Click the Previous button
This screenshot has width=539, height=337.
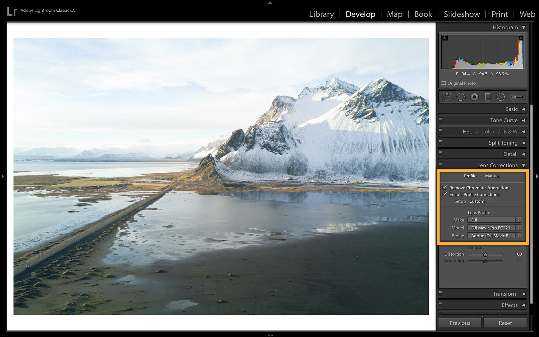click(x=459, y=323)
